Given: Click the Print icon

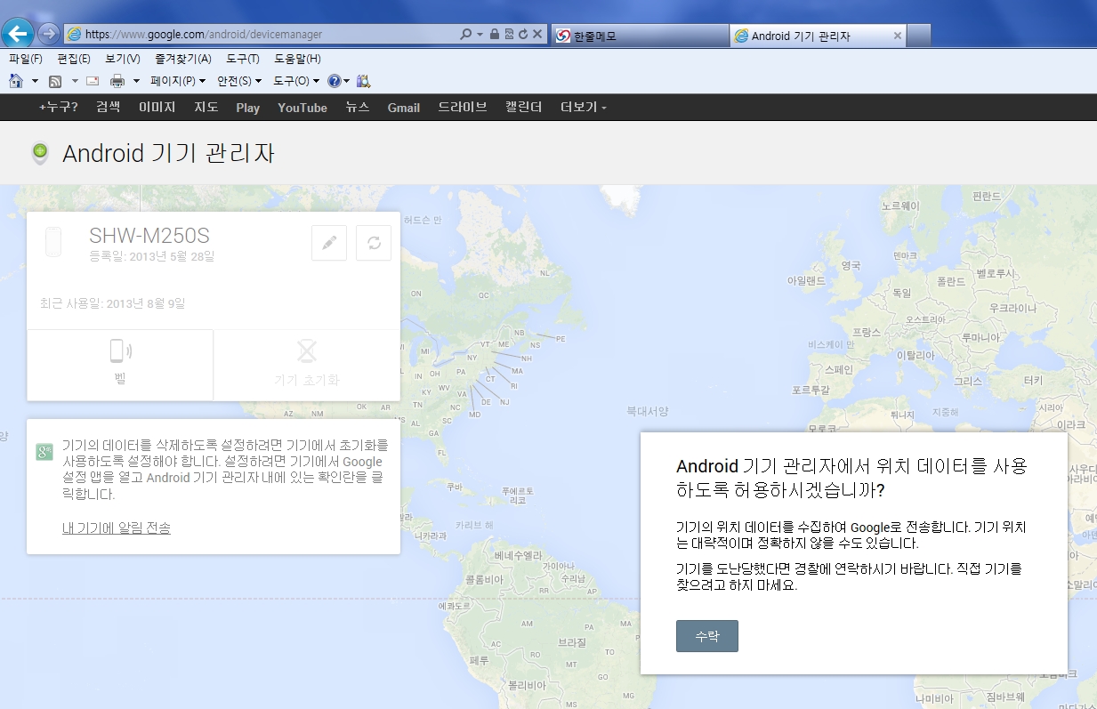Looking at the screenshot, I should coord(117,81).
